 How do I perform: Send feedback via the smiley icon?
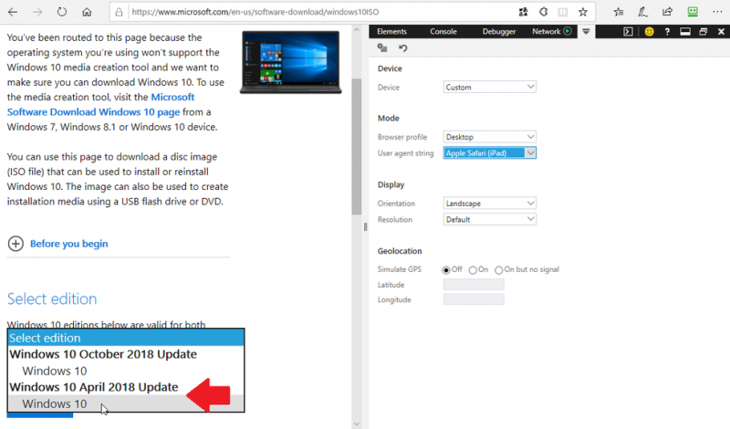(649, 32)
